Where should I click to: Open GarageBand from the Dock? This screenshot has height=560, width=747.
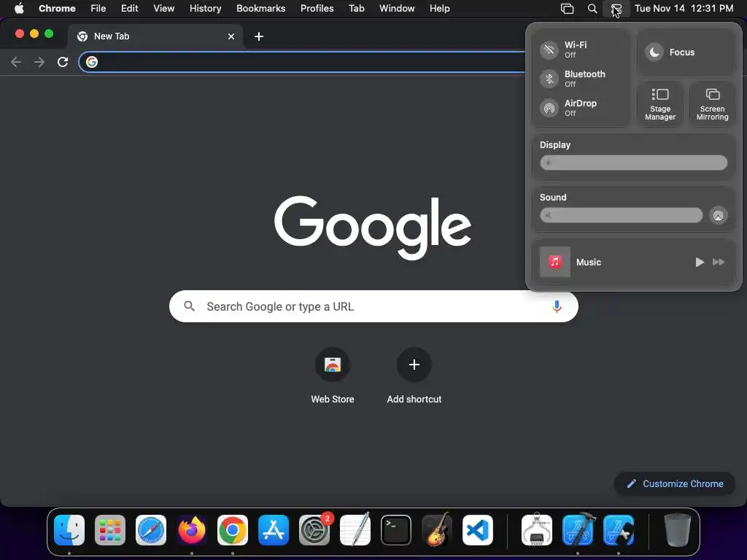tap(437, 530)
